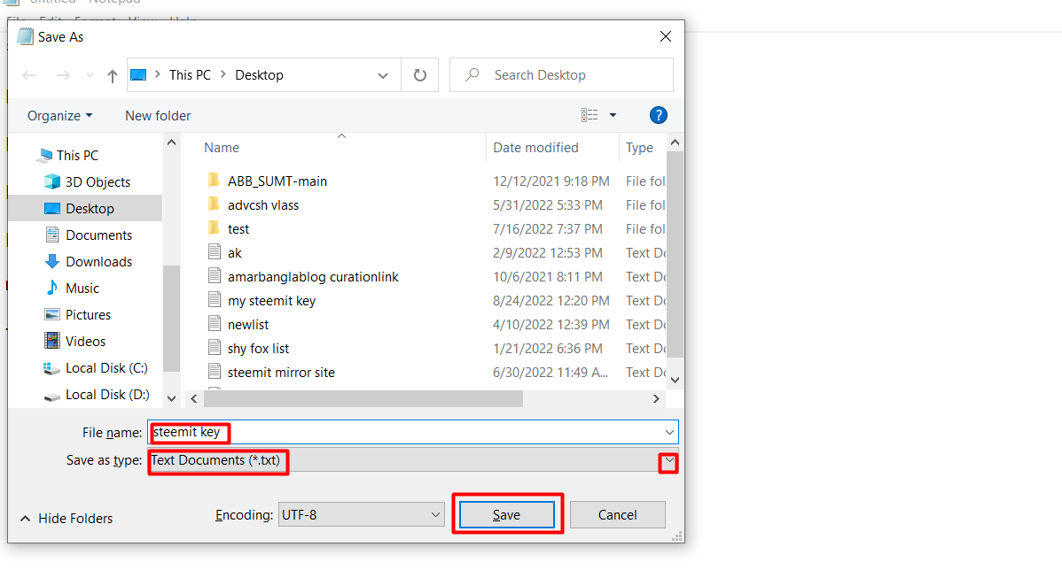This screenshot has width=1062, height=570.
Task: Select the my steemit key file
Action: tap(271, 301)
